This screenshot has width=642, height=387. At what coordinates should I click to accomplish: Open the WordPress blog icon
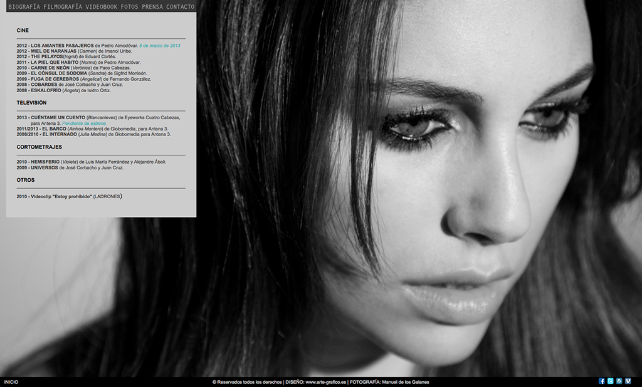tap(619, 381)
